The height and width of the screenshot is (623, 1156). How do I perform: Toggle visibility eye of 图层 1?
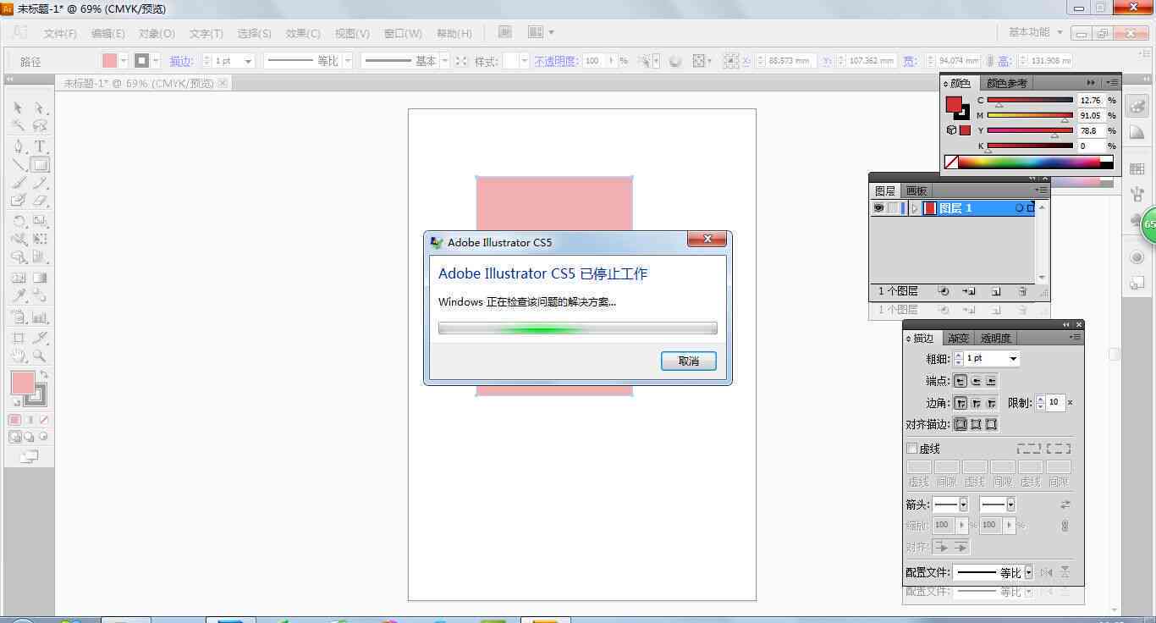click(x=878, y=207)
